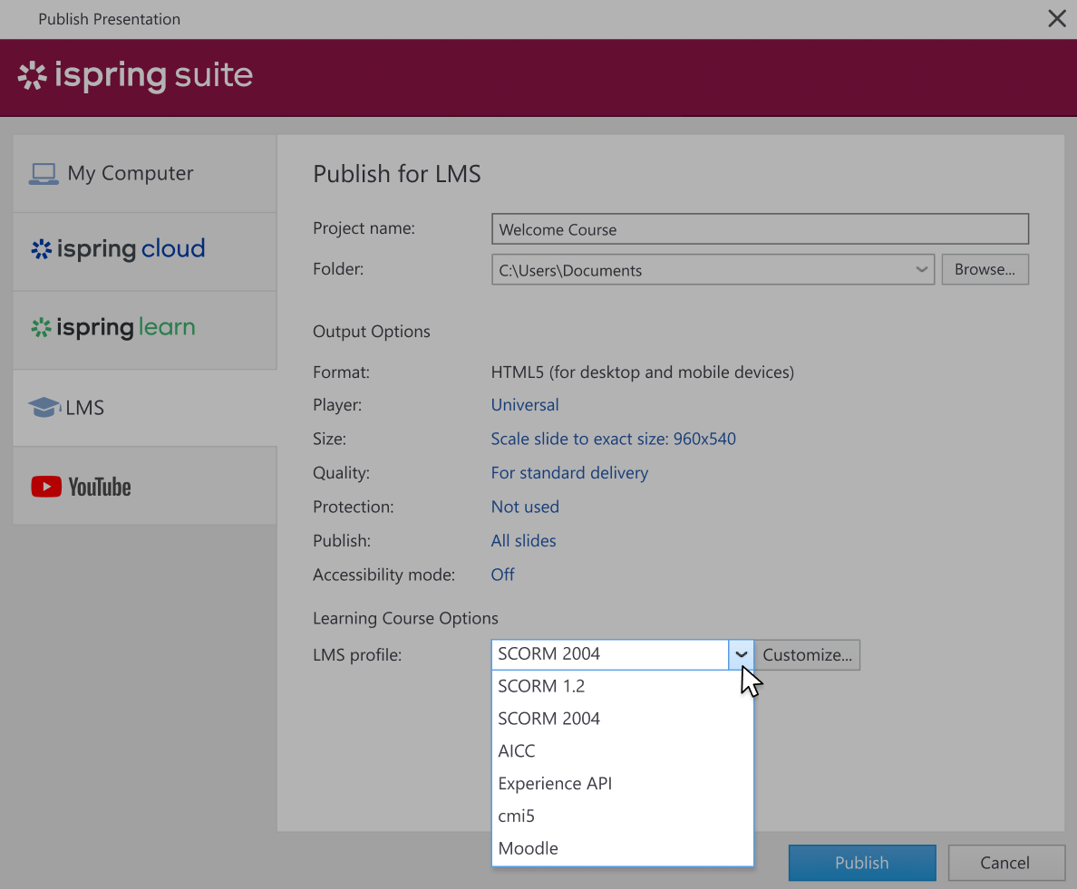Viewport: 1077px width, 889px height.
Task: Click the Protection Not used link
Action: [x=525, y=507]
